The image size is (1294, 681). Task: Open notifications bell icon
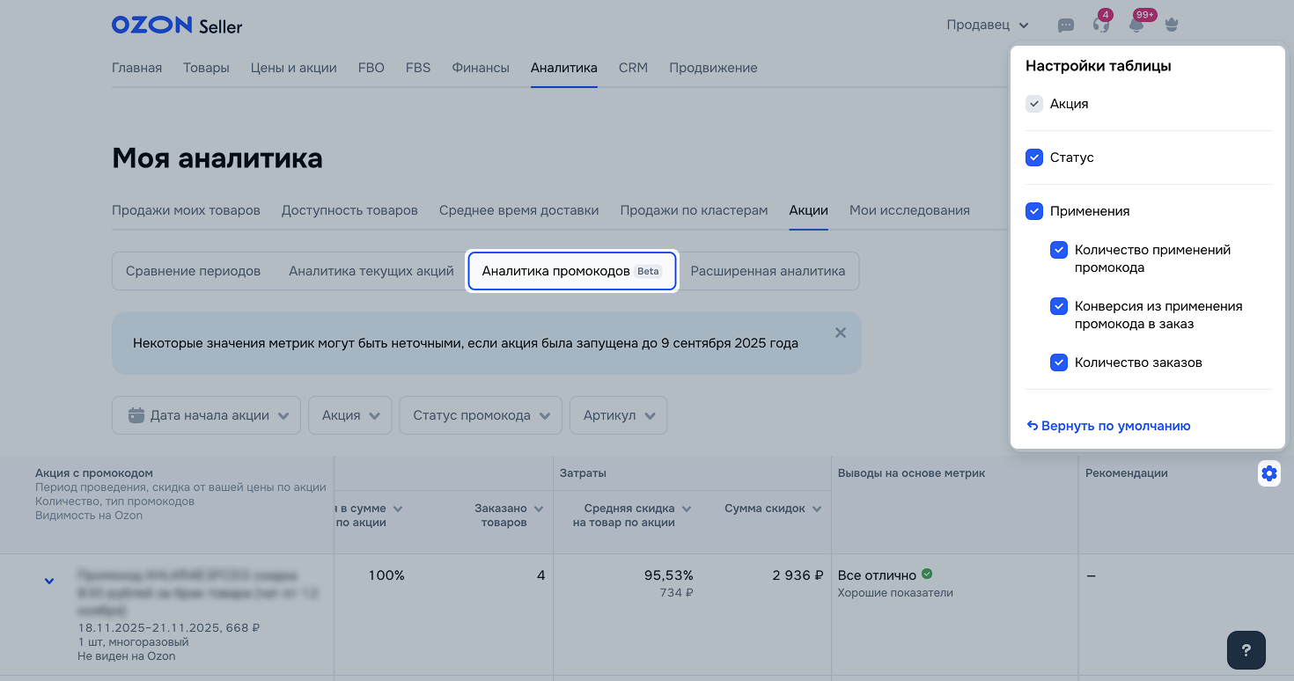click(1136, 26)
